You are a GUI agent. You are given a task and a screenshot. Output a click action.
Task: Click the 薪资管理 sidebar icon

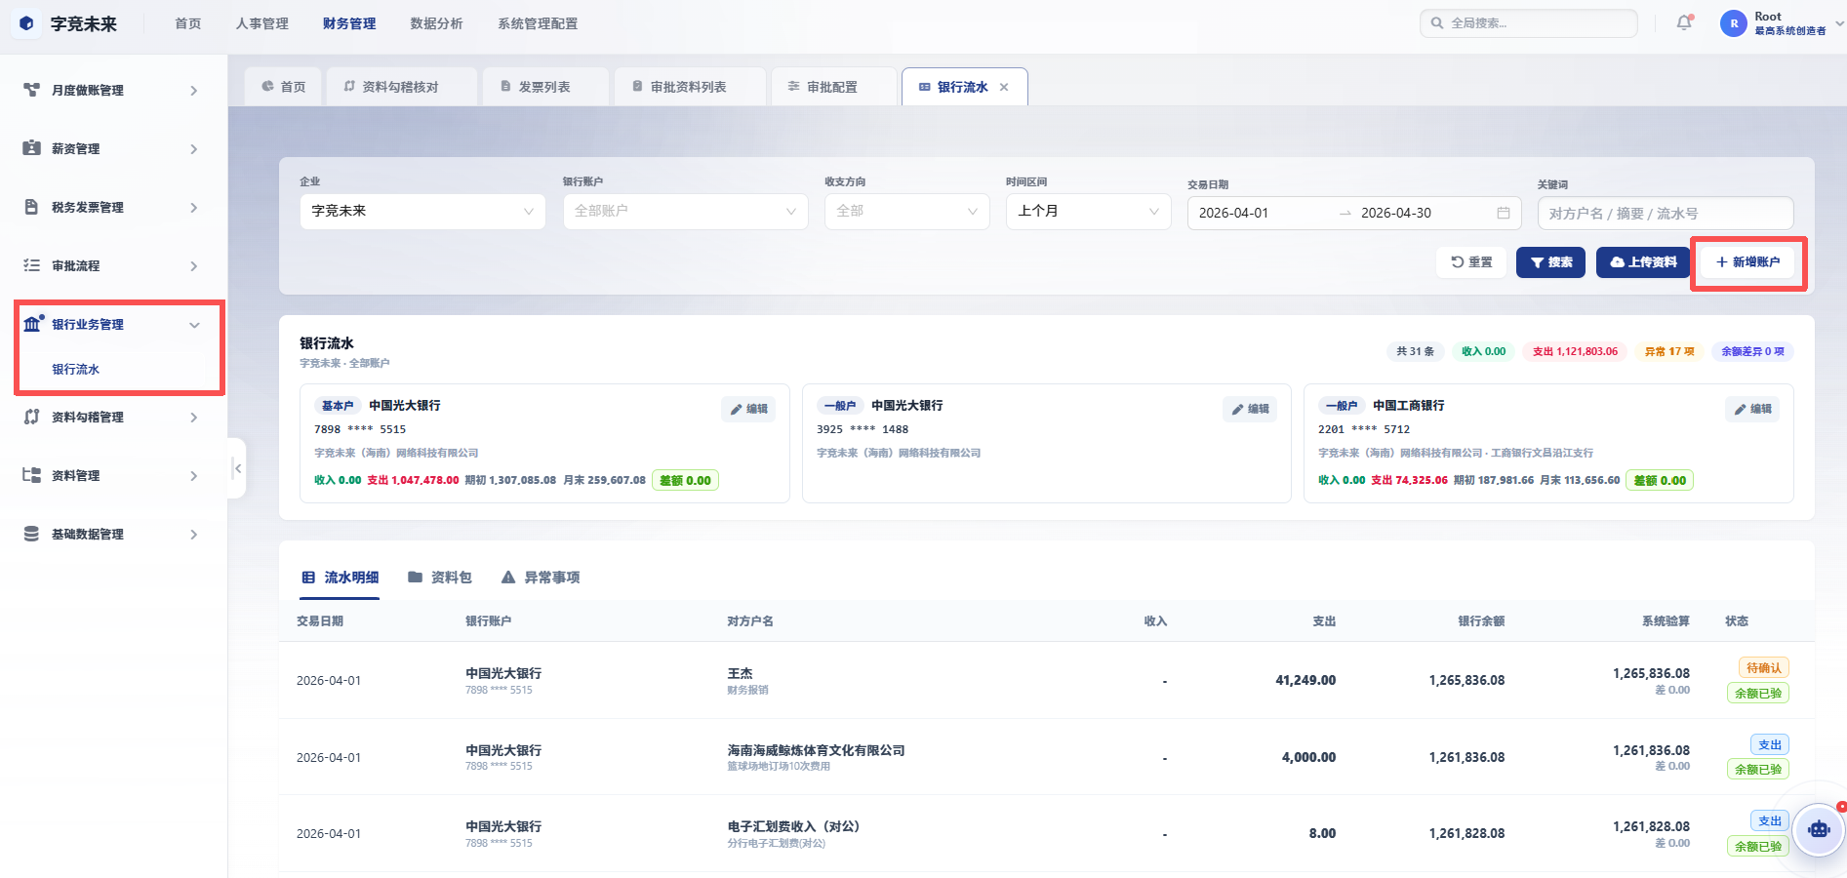click(31, 148)
